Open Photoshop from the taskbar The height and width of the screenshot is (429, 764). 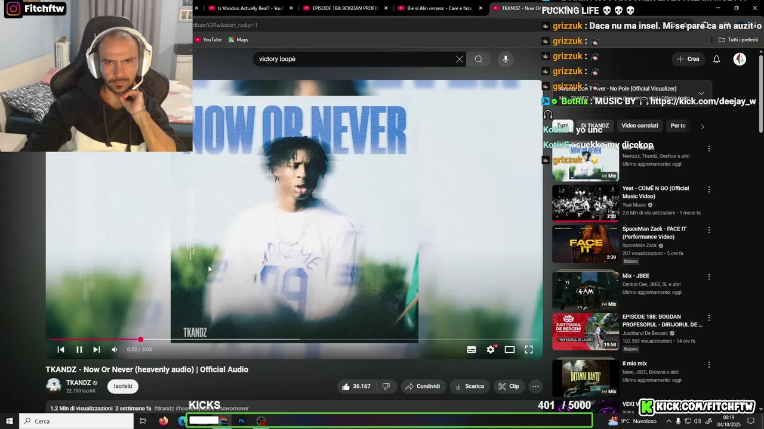[x=242, y=421]
